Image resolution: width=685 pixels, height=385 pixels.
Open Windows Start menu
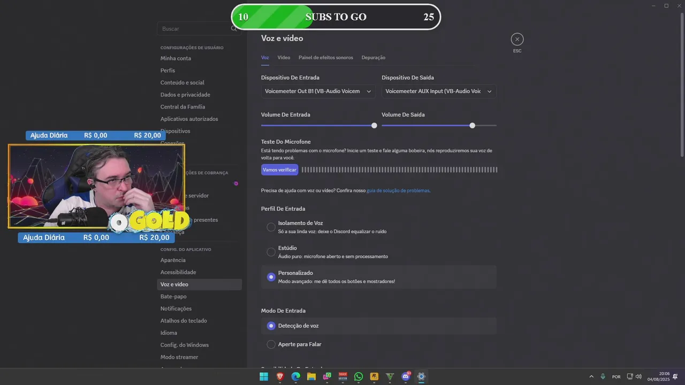pyautogui.click(x=264, y=376)
